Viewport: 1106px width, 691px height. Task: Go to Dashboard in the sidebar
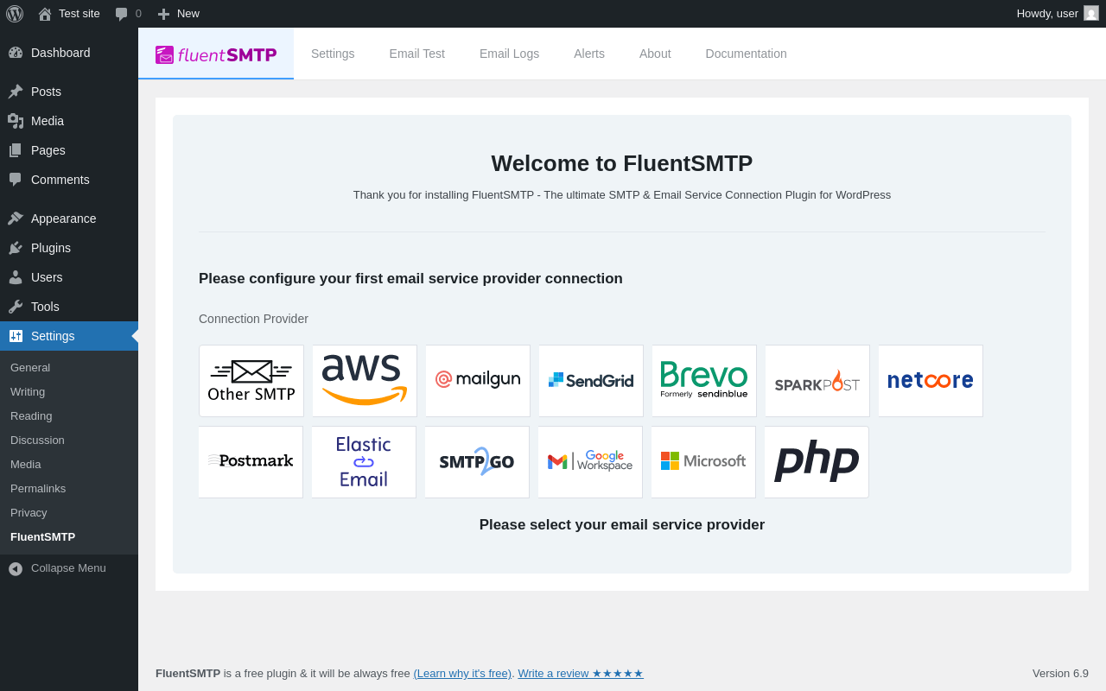tap(69, 53)
